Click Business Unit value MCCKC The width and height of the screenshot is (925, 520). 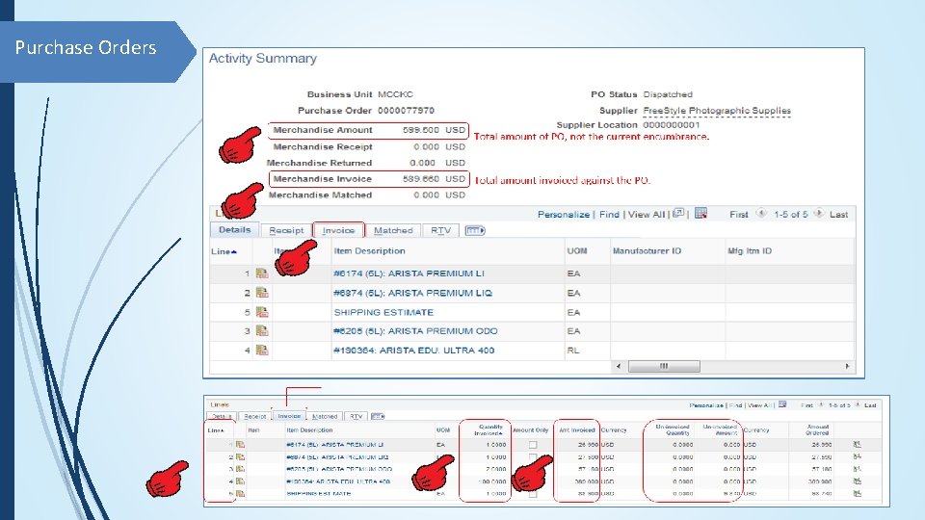coord(395,94)
